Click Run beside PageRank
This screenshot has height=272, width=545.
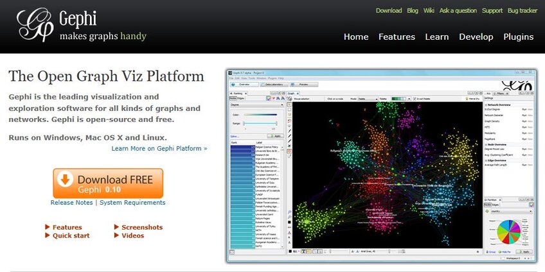coord(524,139)
